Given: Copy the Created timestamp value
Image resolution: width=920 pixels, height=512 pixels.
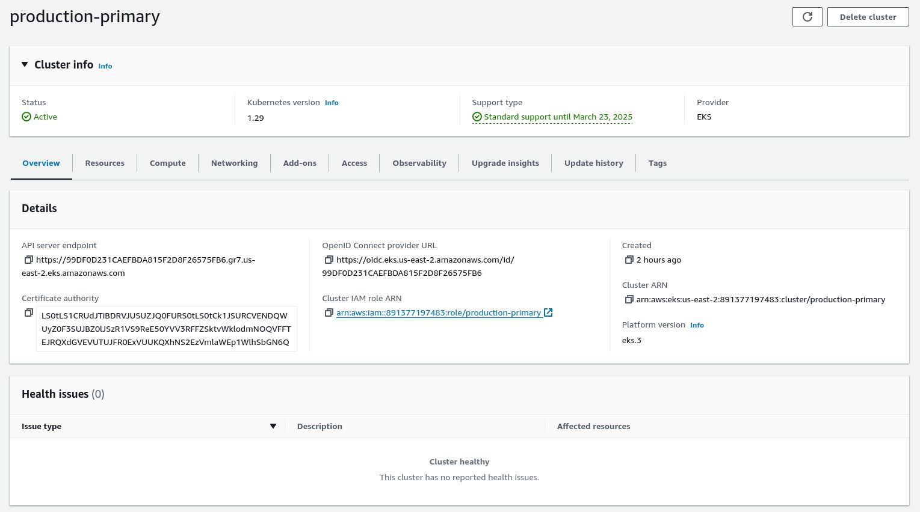Looking at the screenshot, I should click(629, 260).
